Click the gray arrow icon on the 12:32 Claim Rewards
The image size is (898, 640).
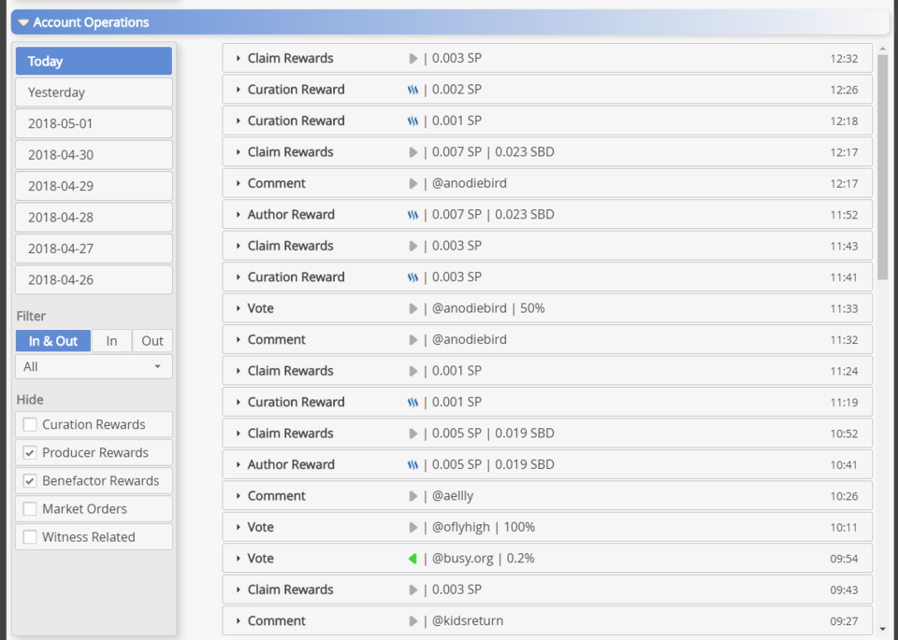point(413,58)
